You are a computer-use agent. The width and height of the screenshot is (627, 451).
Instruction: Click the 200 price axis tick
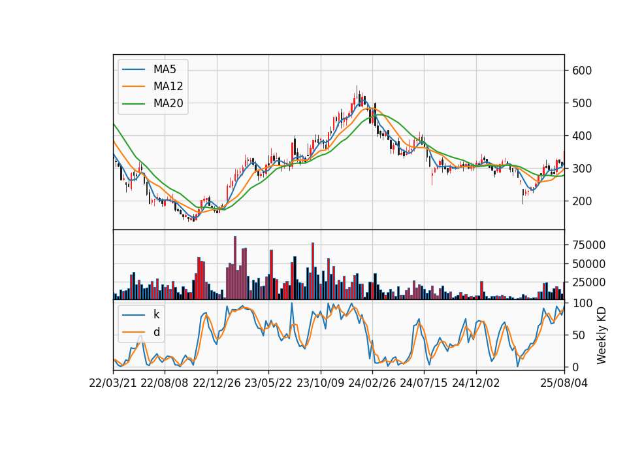(582, 201)
